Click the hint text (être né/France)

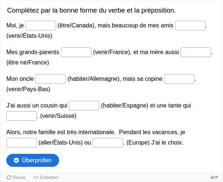coord(28,63)
